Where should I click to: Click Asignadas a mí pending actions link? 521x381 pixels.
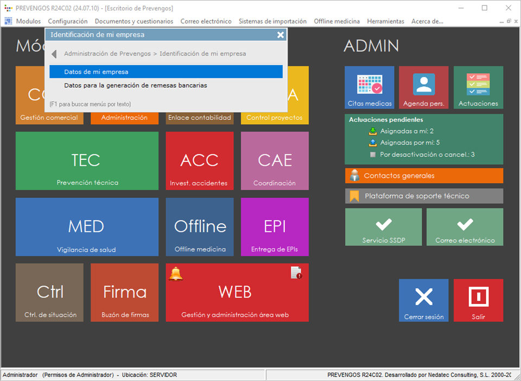pos(406,131)
